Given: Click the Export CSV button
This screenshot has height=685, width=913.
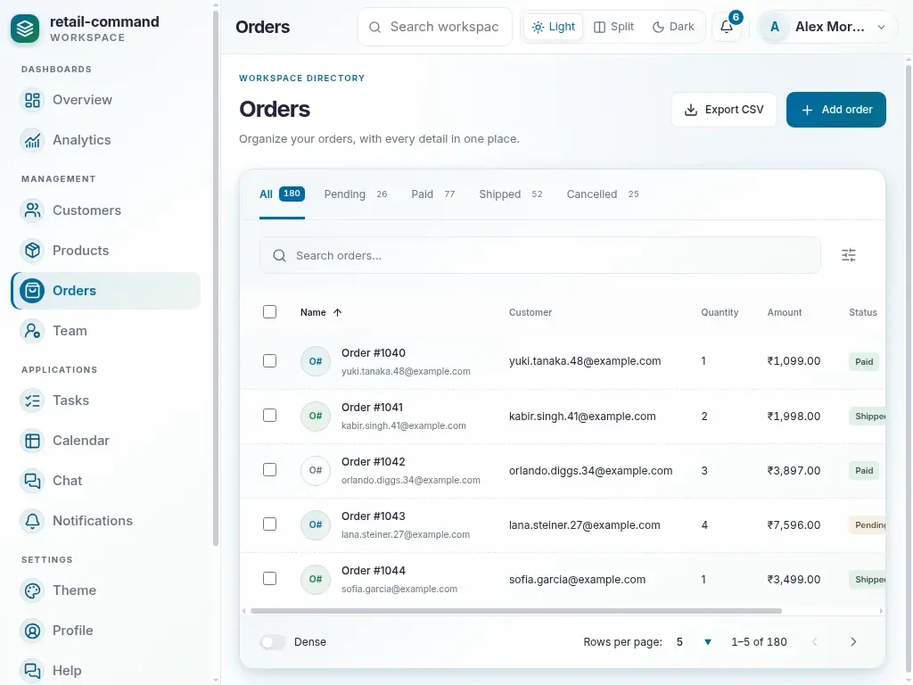Looking at the screenshot, I should point(724,110).
